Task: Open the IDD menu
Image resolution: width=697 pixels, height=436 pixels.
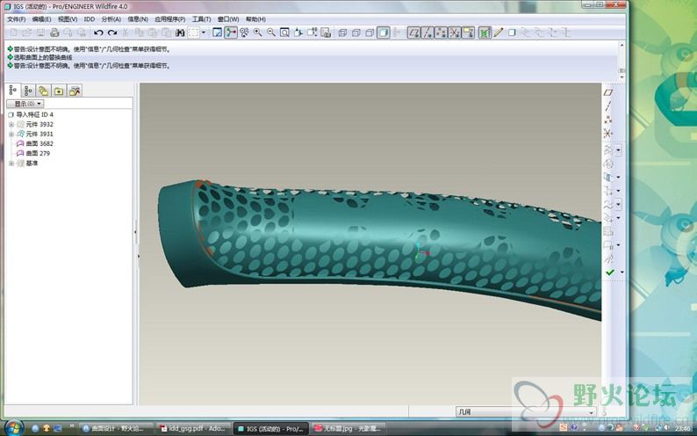Action: pos(90,19)
